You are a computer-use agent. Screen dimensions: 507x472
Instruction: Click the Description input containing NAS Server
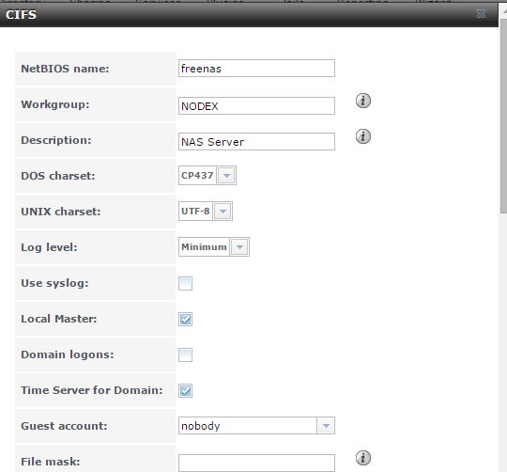pyautogui.click(x=256, y=141)
